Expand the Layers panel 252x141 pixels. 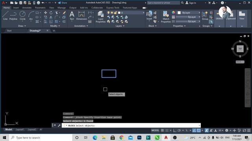pyautogui.click(x=120, y=26)
